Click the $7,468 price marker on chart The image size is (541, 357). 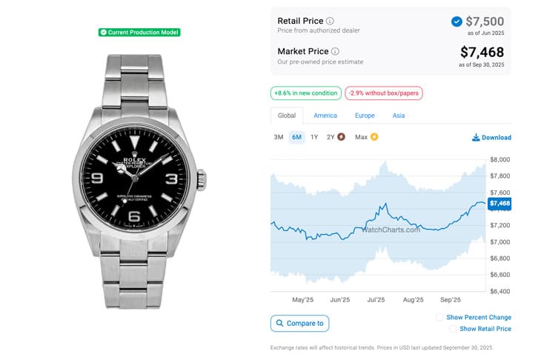(x=500, y=203)
